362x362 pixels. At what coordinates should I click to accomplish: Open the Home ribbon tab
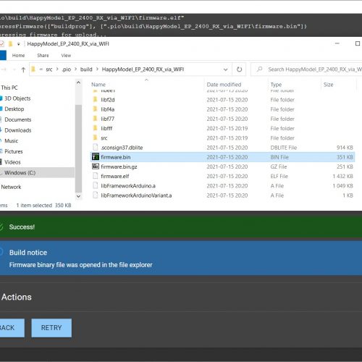point(18,55)
